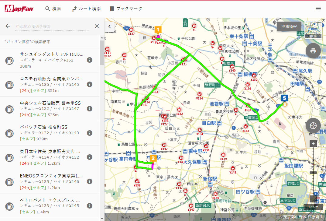Click gas pump icon beside 東日本宇佐美
The width and height of the screenshot is (326, 221).
point(9,158)
